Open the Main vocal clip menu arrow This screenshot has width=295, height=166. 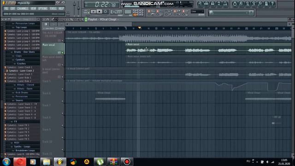point(126,44)
